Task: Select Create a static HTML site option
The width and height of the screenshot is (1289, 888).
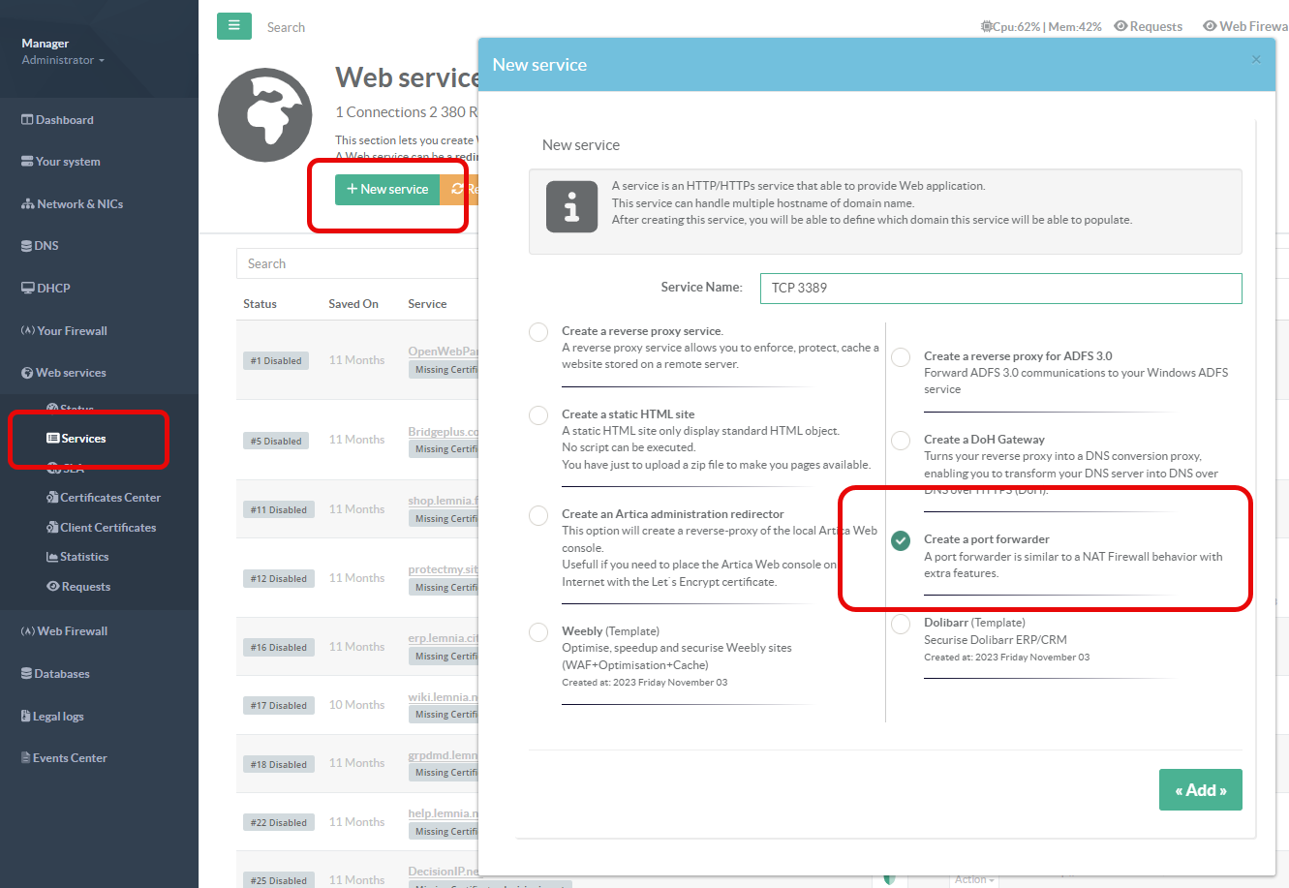Action: 538,415
